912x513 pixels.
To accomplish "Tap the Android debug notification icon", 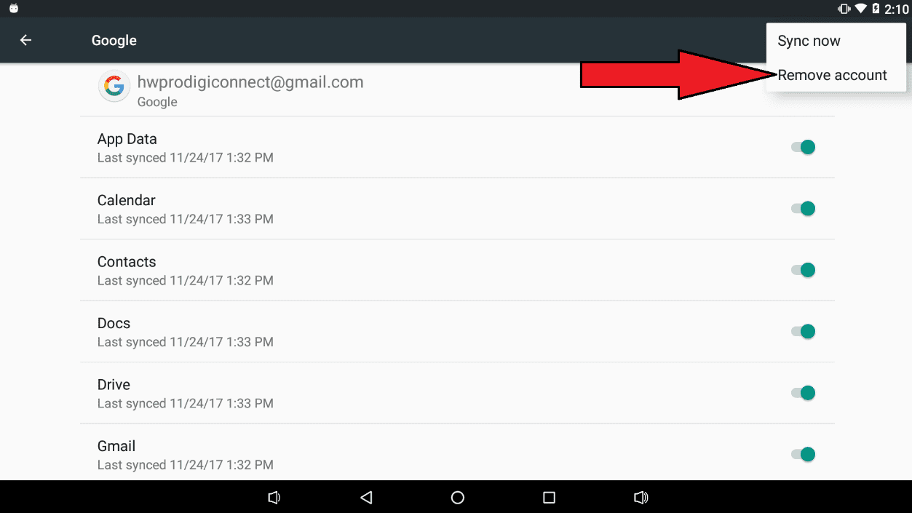I will coord(13,9).
